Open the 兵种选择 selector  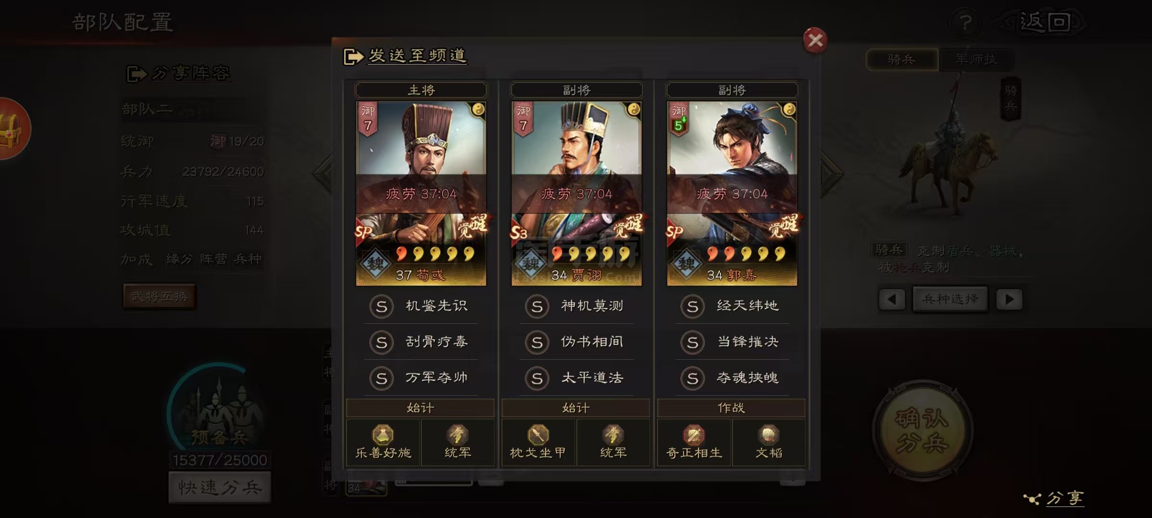950,299
